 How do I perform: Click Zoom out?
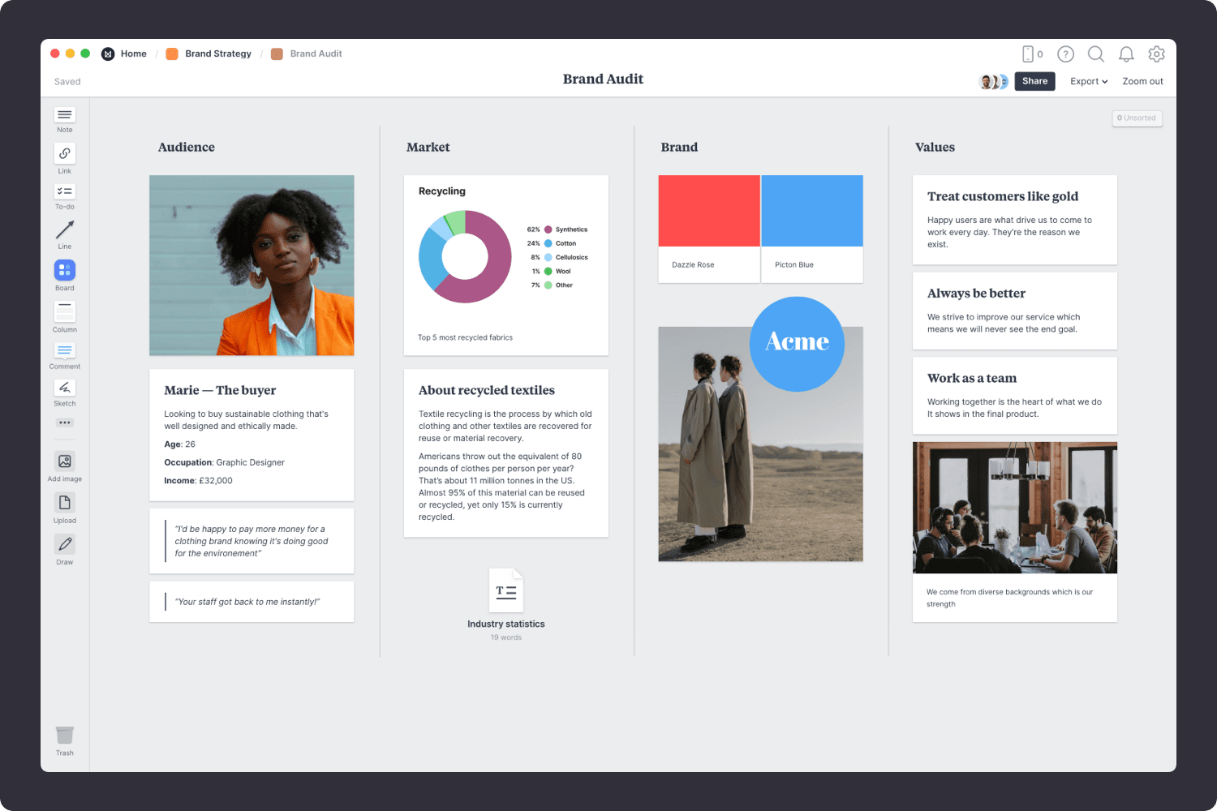tap(1142, 81)
